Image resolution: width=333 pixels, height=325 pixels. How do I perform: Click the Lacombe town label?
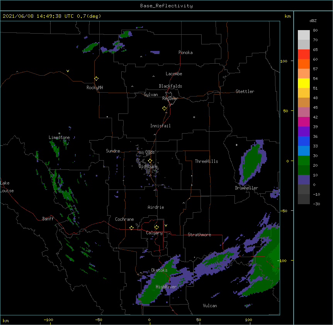[x=174, y=74]
